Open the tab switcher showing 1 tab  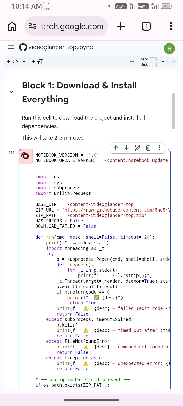(x=146, y=26)
